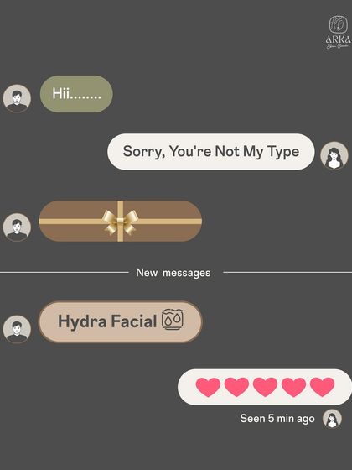Open the woman's avatar beside Sorry message
Screen dimensions: 352x470
(334, 155)
